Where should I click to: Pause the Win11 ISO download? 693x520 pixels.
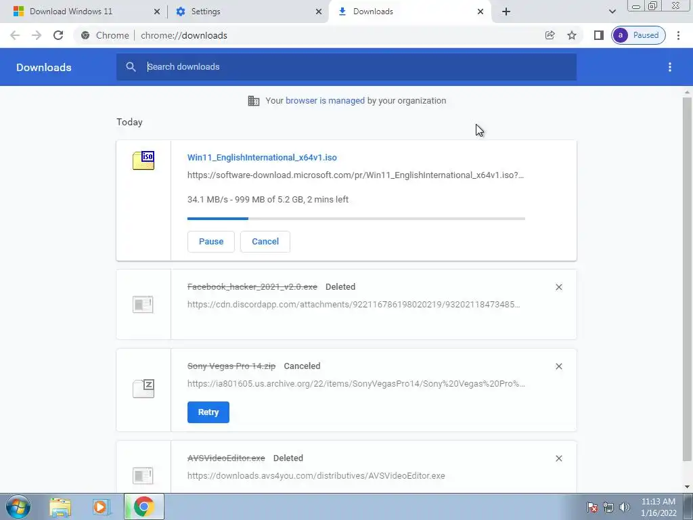(x=211, y=242)
